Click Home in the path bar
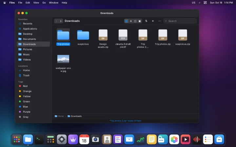 [x=59, y=116]
